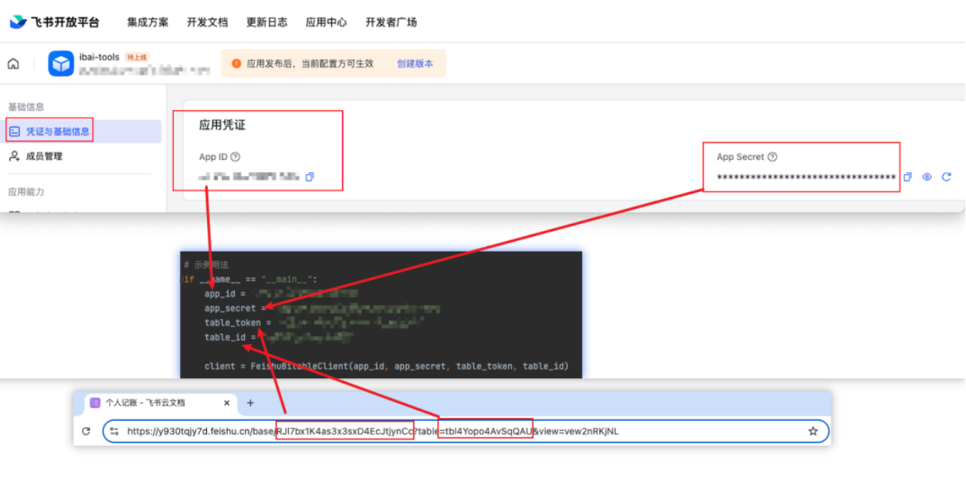The height and width of the screenshot is (504, 966).
Task: Click the help icon next to App Secret
Action: pyautogui.click(x=772, y=157)
